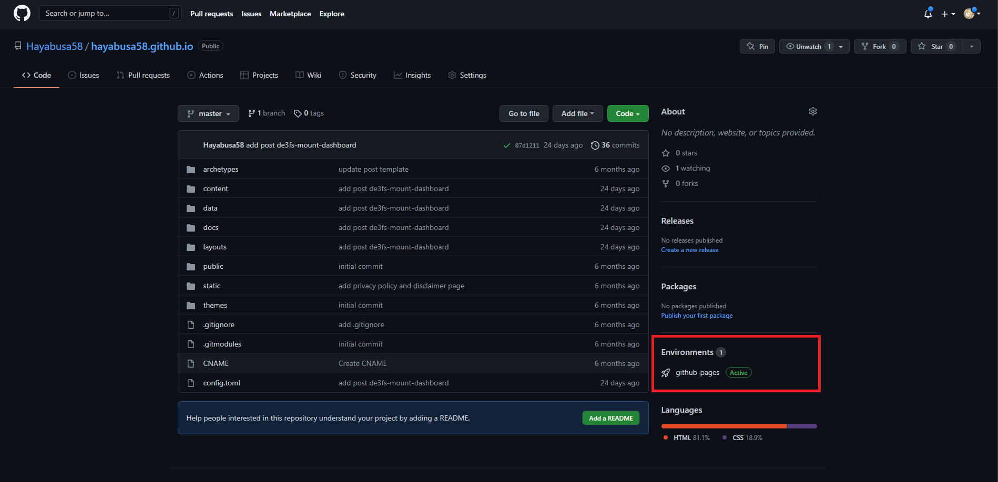Click Publish your first package link
The height and width of the screenshot is (482, 998).
tap(697, 316)
